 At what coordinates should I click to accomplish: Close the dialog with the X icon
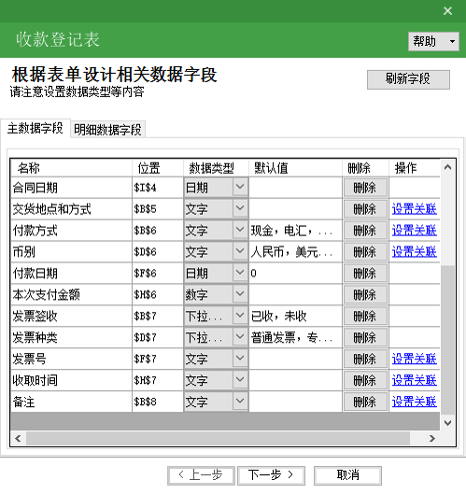pyautogui.click(x=447, y=11)
